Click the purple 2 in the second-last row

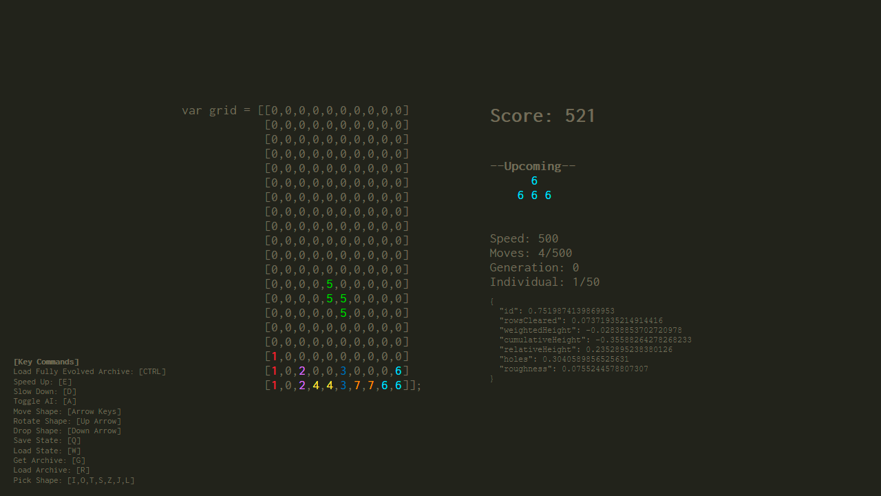click(x=302, y=371)
